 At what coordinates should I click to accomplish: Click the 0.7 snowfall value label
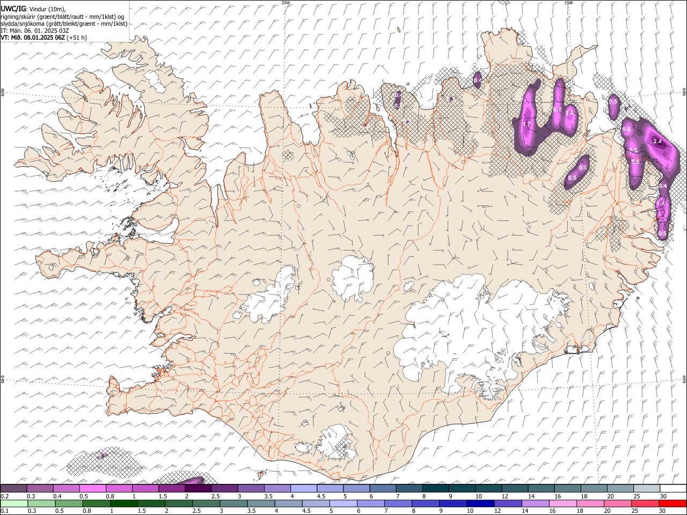(x=557, y=110)
